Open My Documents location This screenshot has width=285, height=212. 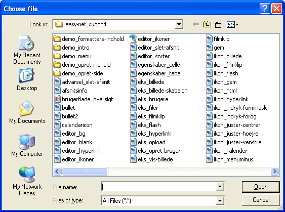coord(27,112)
